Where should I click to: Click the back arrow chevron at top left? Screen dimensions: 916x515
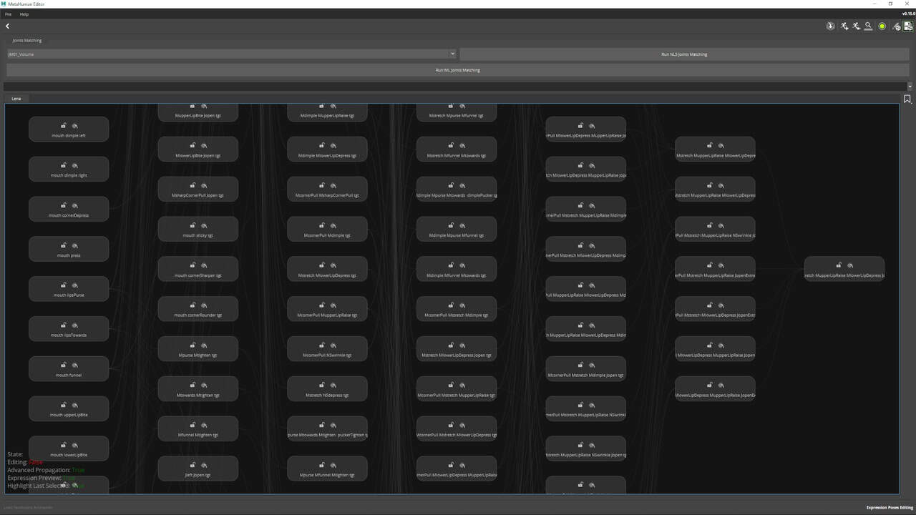click(7, 26)
